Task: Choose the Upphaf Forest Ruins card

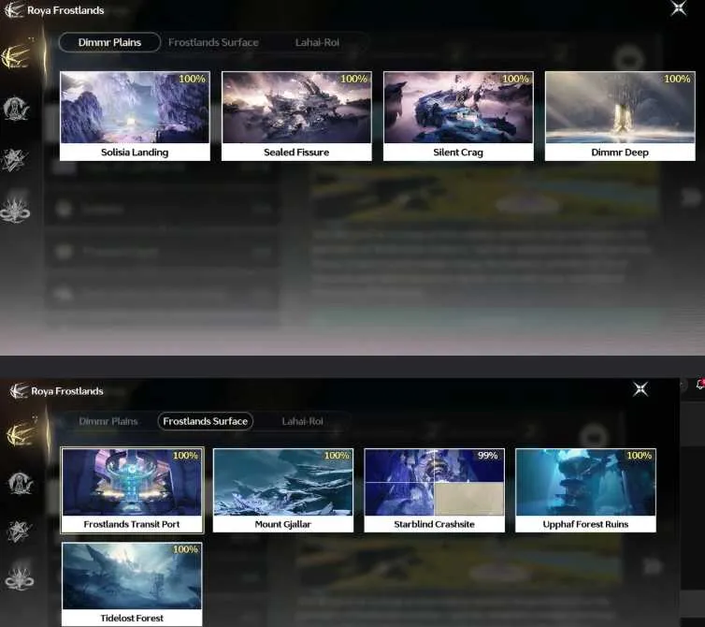Action: (585, 490)
